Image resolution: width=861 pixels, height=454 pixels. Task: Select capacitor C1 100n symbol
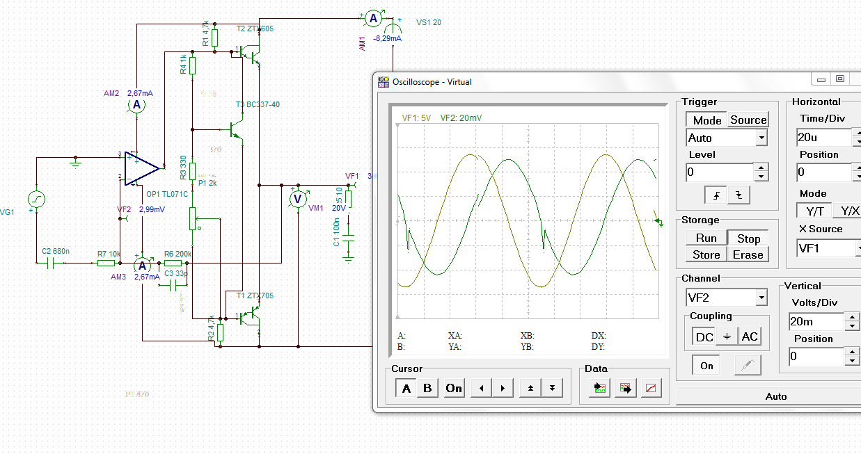click(349, 238)
